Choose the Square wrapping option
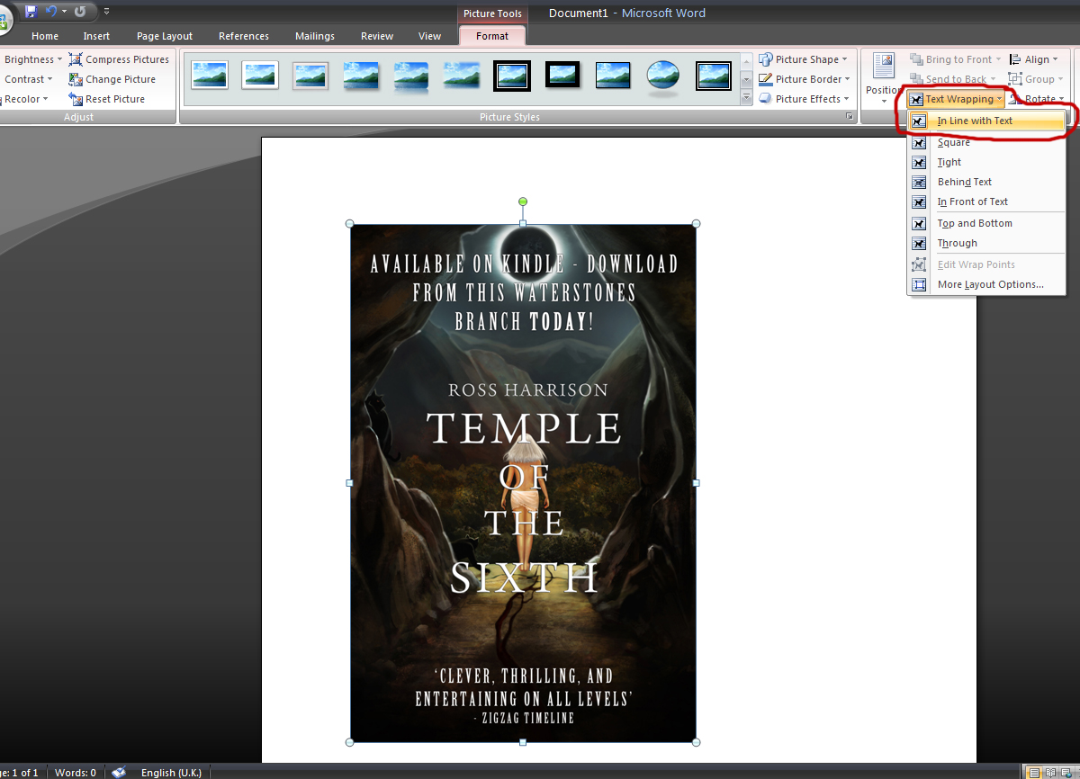This screenshot has width=1080, height=779. [x=953, y=142]
